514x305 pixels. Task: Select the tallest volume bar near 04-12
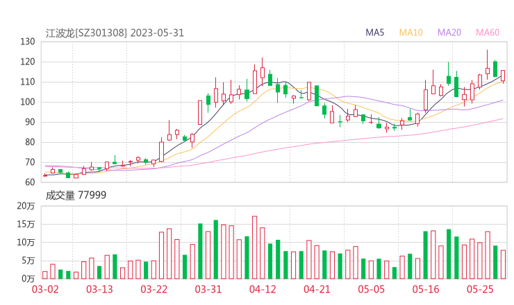pos(255,247)
